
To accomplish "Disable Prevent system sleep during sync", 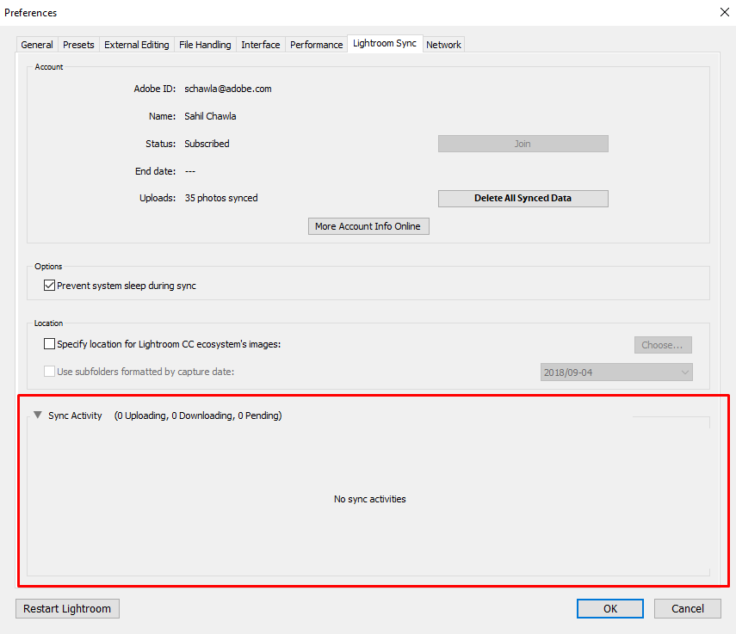I will 49,285.
